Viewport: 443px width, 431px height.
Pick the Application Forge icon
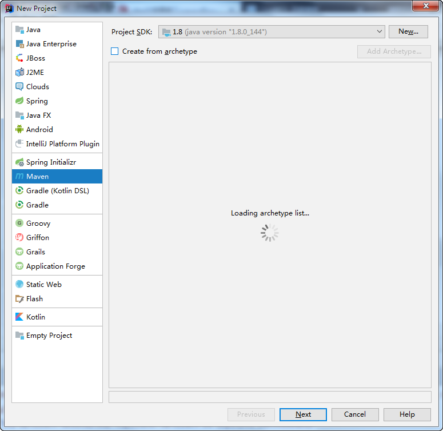point(19,266)
